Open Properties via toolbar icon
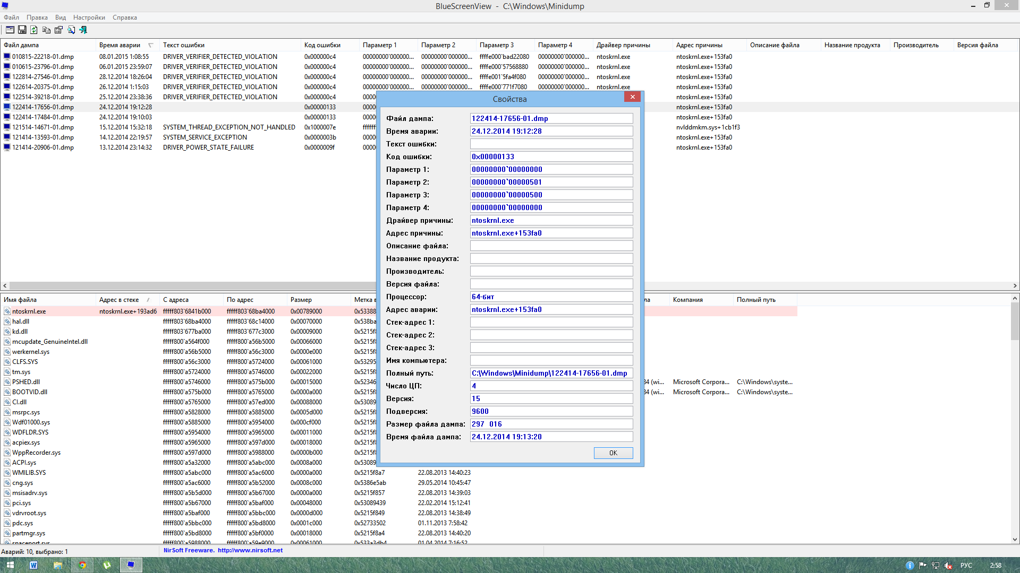 (58, 30)
